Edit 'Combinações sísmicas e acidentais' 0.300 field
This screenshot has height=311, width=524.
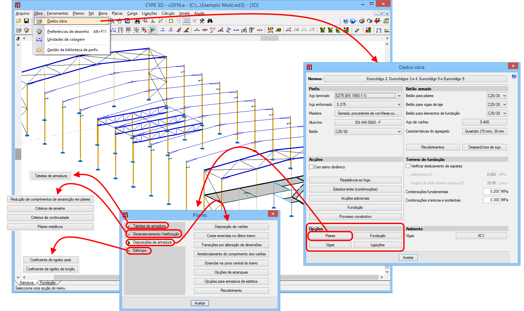[491, 200]
